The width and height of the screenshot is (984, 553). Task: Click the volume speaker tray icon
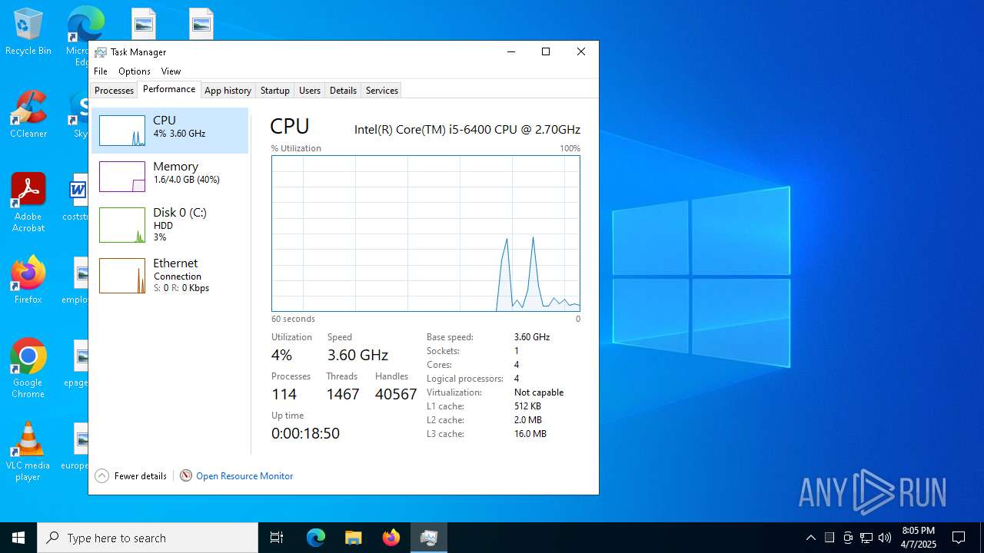885,538
